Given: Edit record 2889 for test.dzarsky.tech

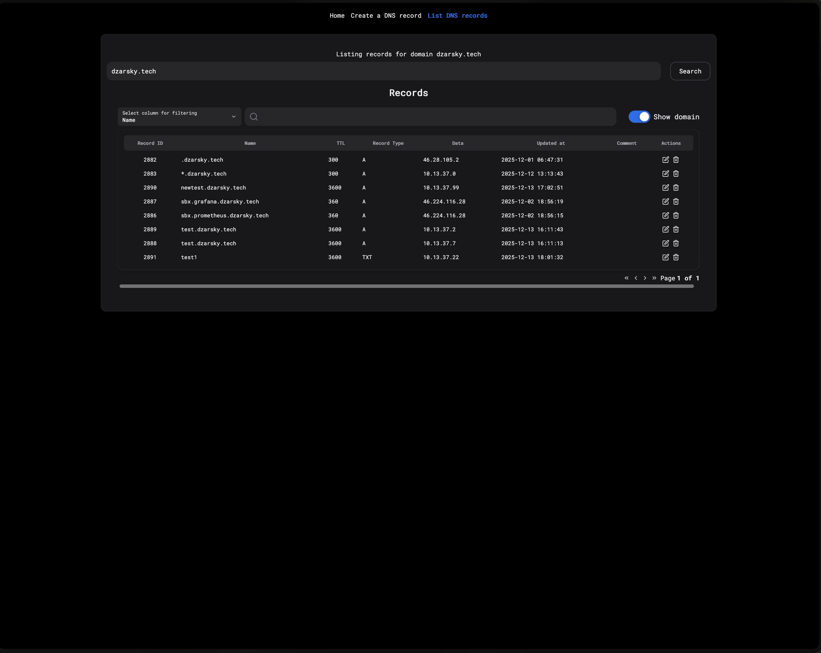Looking at the screenshot, I should point(665,229).
